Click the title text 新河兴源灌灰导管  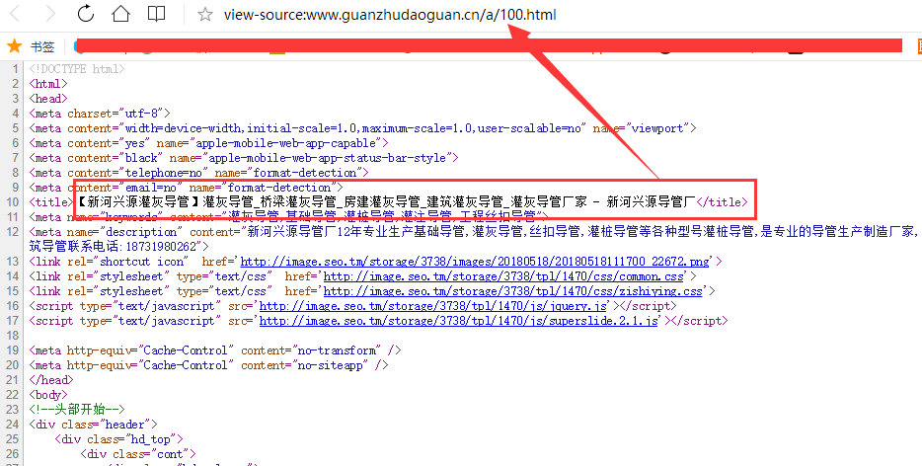pos(140,201)
